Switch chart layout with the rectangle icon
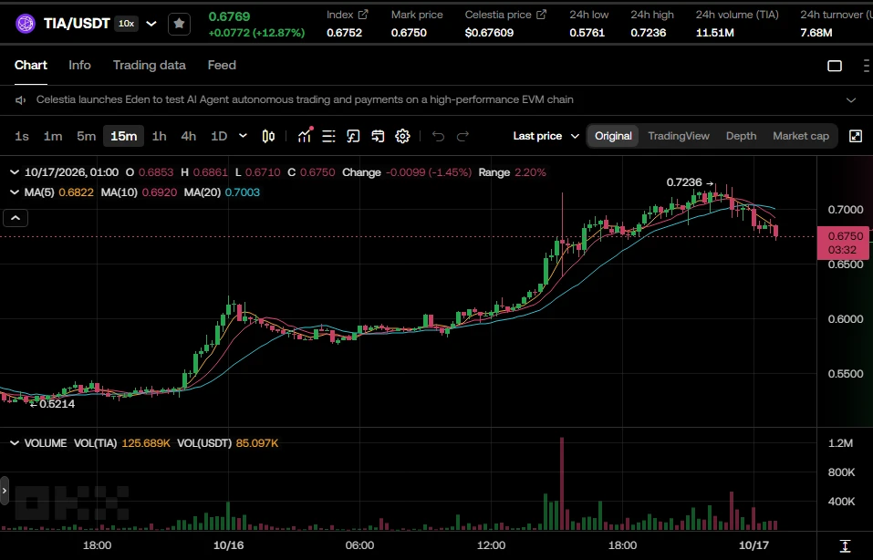Image resolution: width=873 pixels, height=560 pixels. pyautogui.click(x=835, y=66)
